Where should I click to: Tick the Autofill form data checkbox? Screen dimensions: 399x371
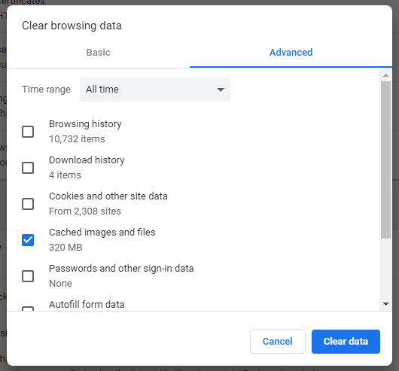[x=28, y=309]
